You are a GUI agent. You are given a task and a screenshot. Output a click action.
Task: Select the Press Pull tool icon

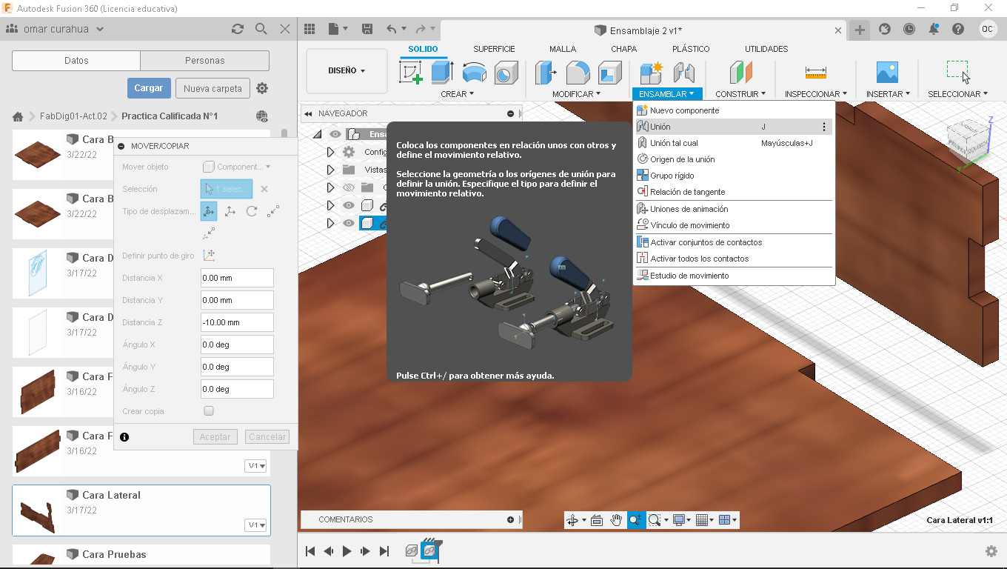point(546,73)
